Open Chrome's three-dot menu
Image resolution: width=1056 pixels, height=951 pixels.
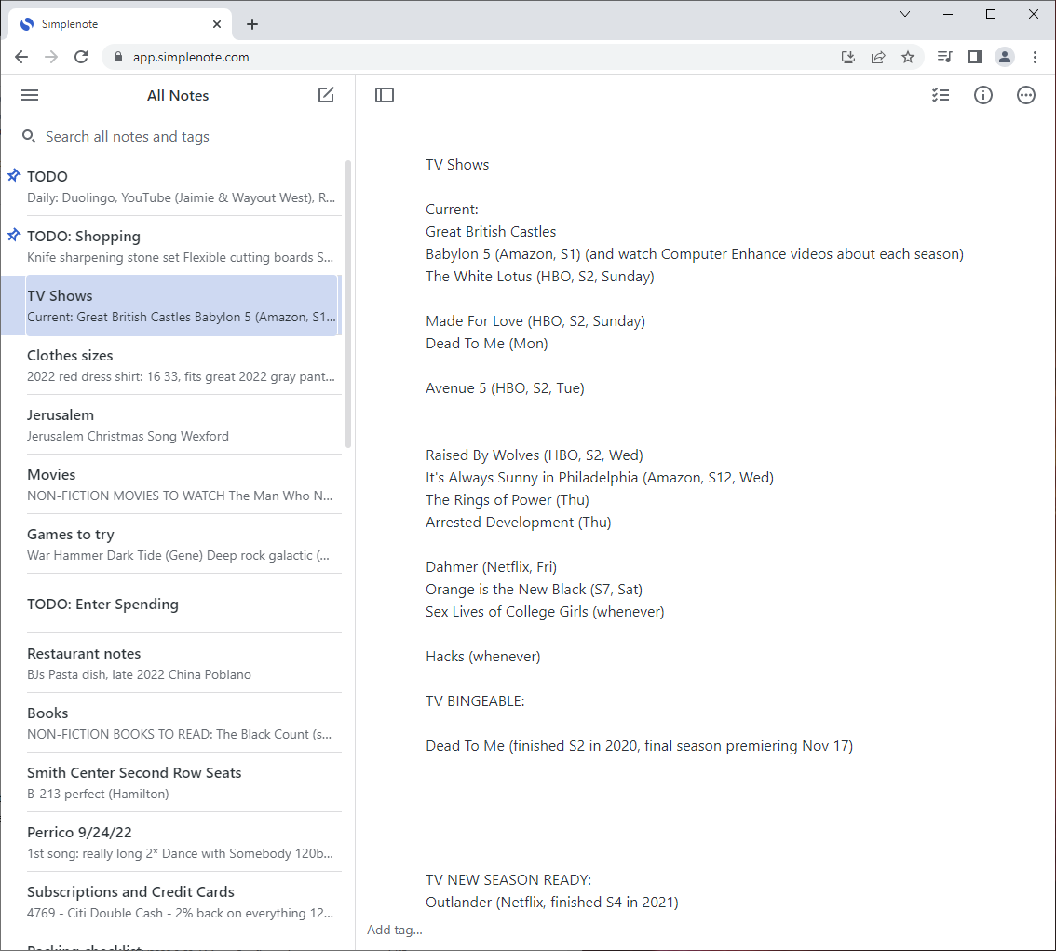[1036, 57]
